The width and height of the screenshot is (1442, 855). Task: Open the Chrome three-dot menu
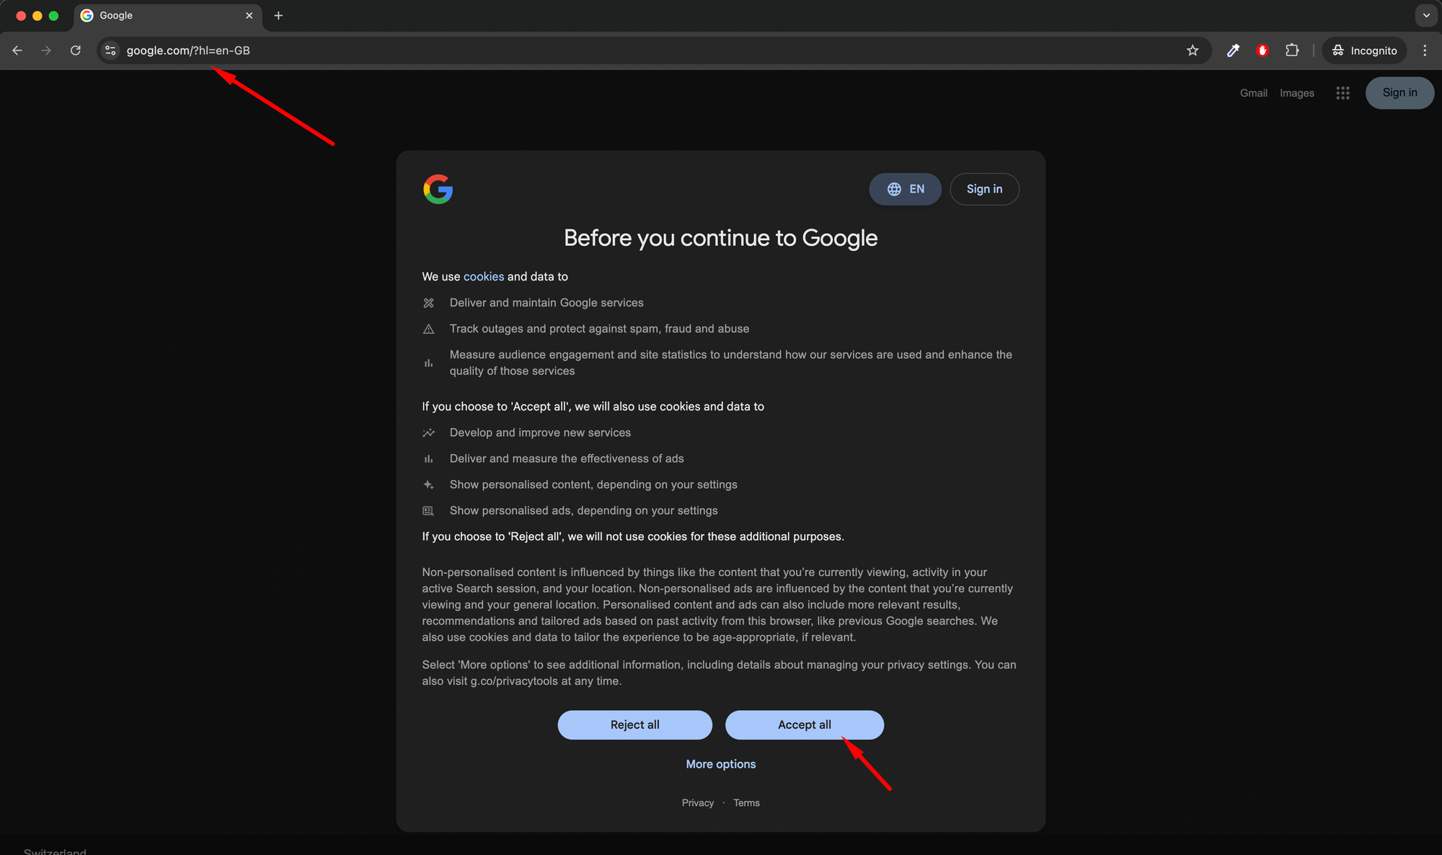coord(1425,50)
